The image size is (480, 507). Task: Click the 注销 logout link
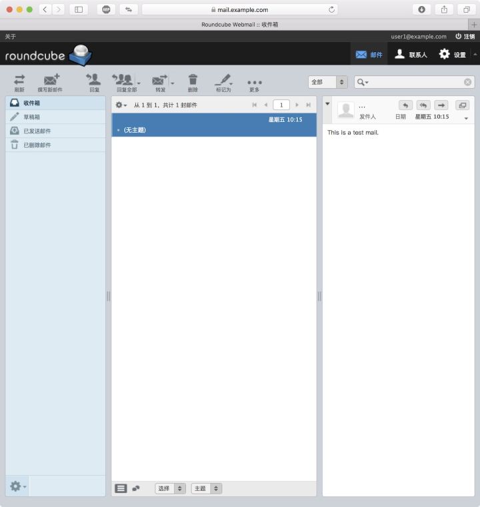[x=465, y=37]
